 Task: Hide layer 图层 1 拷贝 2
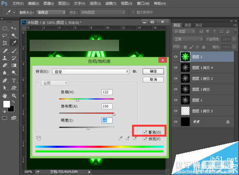point(175,78)
